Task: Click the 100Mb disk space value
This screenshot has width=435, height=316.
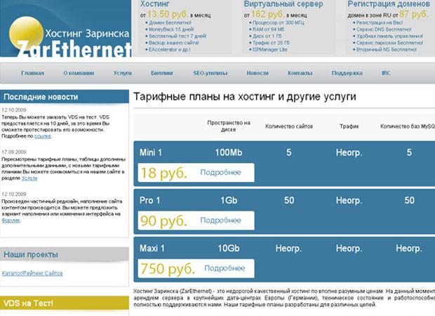Action: click(x=229, y=152)
